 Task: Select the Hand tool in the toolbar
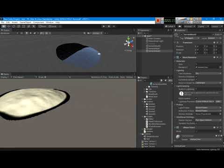click(4, 27)
